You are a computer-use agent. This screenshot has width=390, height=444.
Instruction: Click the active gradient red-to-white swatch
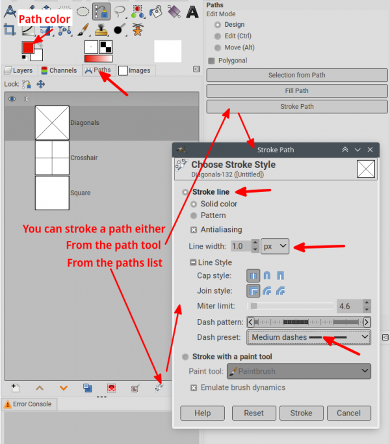pos(98,59)
